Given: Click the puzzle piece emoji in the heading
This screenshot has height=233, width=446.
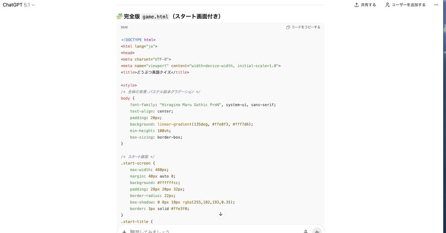Looking at the screenshot, I should click(x=119, y=16).
